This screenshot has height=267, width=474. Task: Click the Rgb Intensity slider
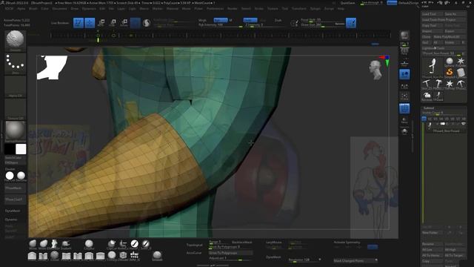221,25
